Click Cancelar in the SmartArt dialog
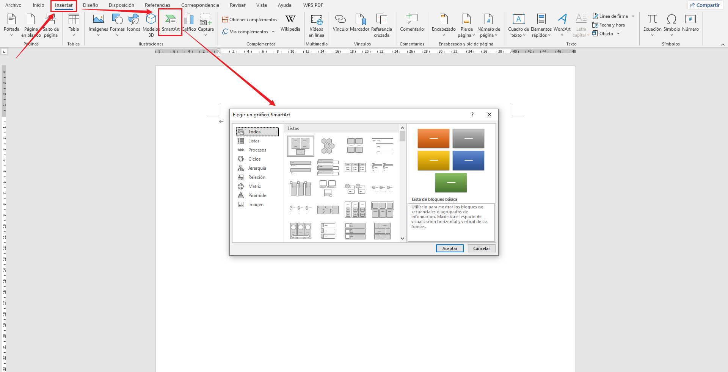 (x=482, y=249)
